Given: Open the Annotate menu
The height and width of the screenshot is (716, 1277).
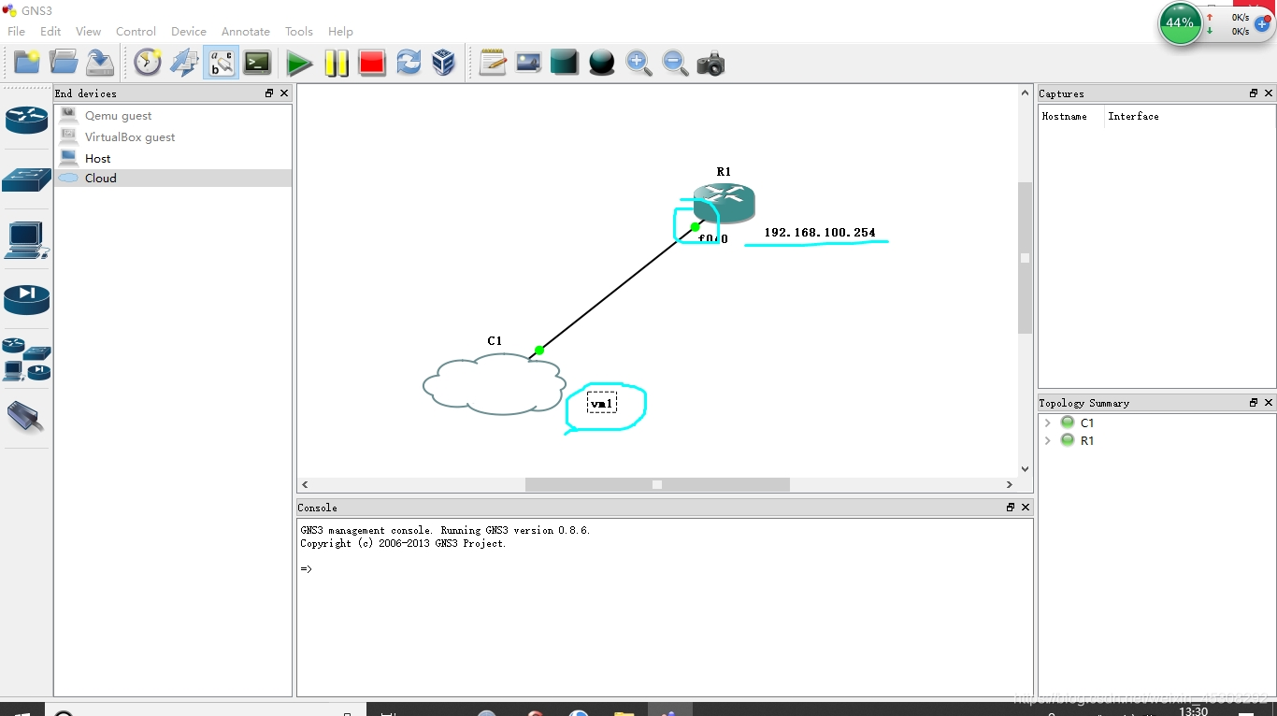Looking at the screenshot, I should [245, 31].
